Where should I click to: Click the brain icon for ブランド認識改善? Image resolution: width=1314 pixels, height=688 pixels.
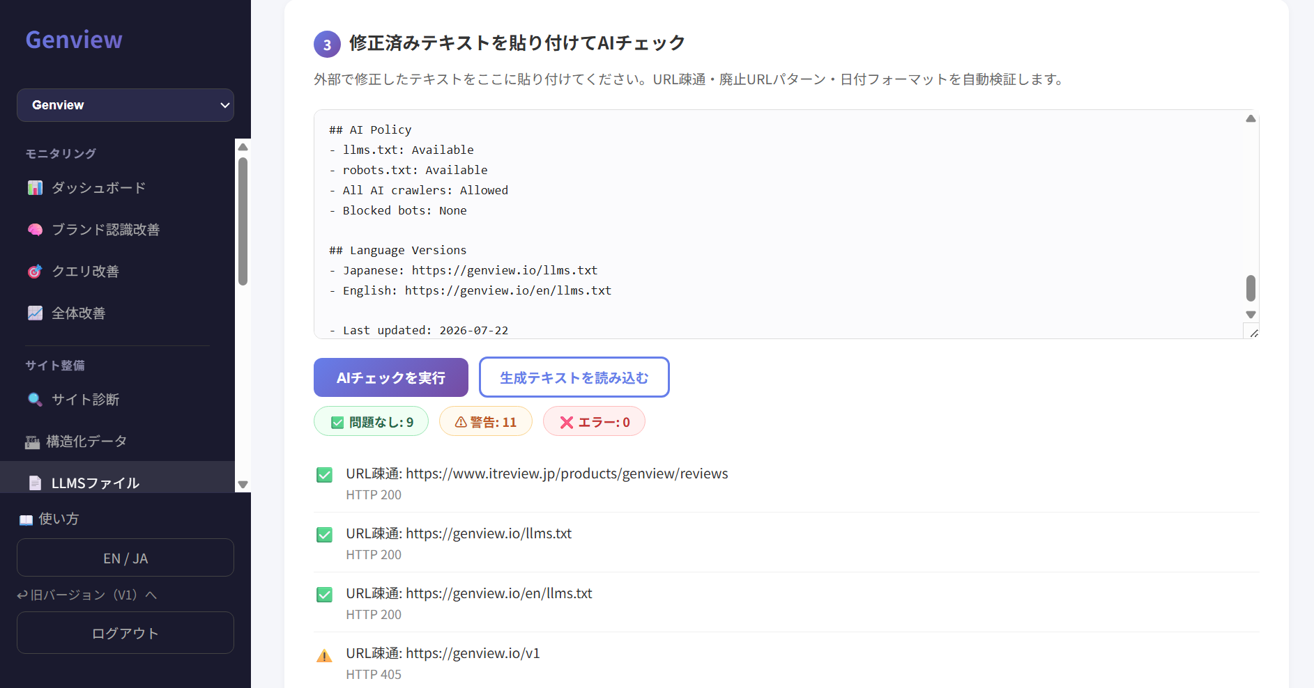35,230
